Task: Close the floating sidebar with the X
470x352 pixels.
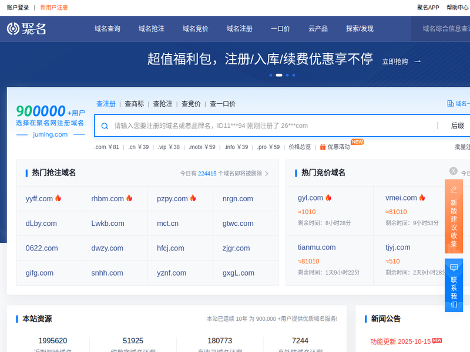Action: pos(454,171)
